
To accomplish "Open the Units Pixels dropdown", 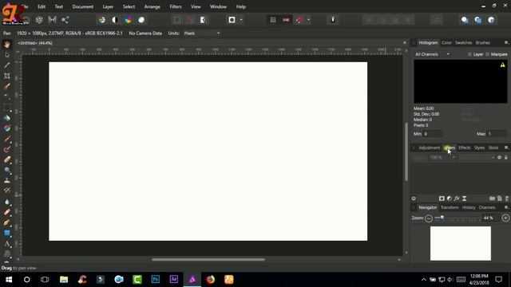I will click(202, 33).
